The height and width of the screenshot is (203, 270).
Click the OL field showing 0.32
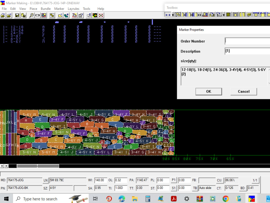click(x=121, y=180)
